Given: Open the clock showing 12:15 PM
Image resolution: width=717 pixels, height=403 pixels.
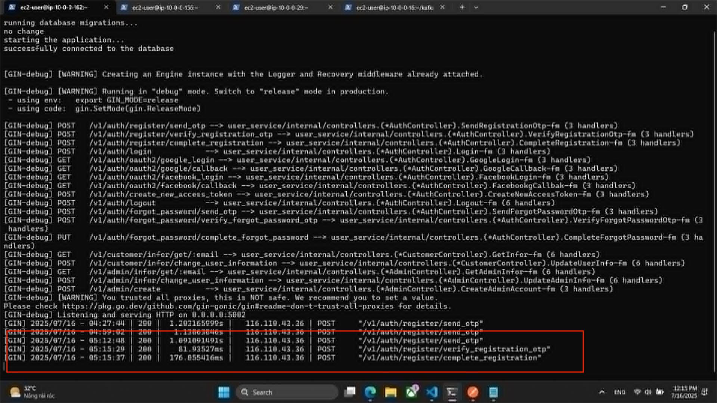Looking at the screenshot, I should [684, 392].
